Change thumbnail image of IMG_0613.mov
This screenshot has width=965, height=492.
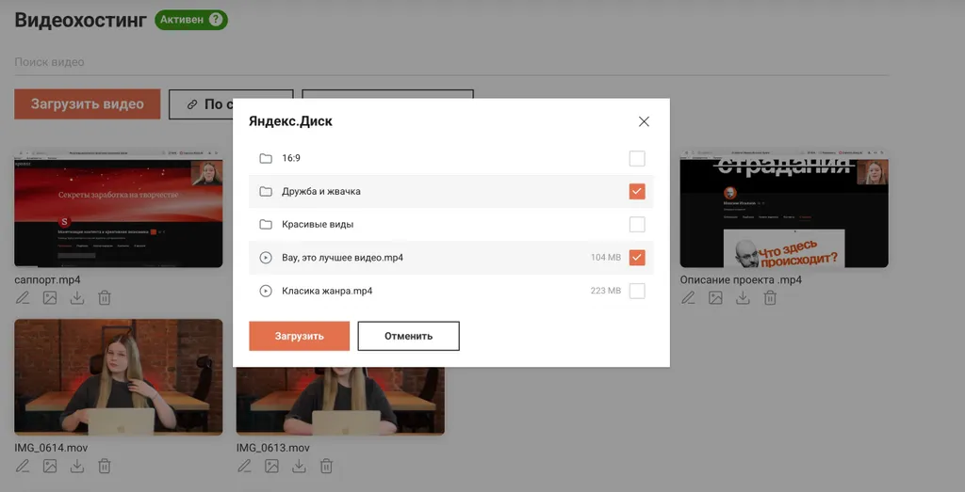[x=272, y=467]
